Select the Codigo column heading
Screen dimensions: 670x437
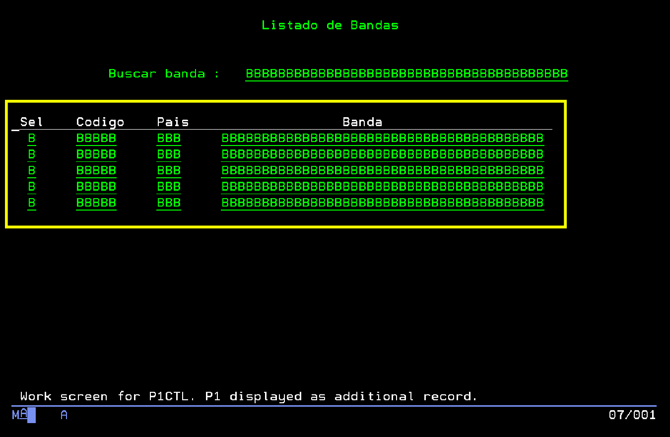pyautogui.click(x=100, y=122)
